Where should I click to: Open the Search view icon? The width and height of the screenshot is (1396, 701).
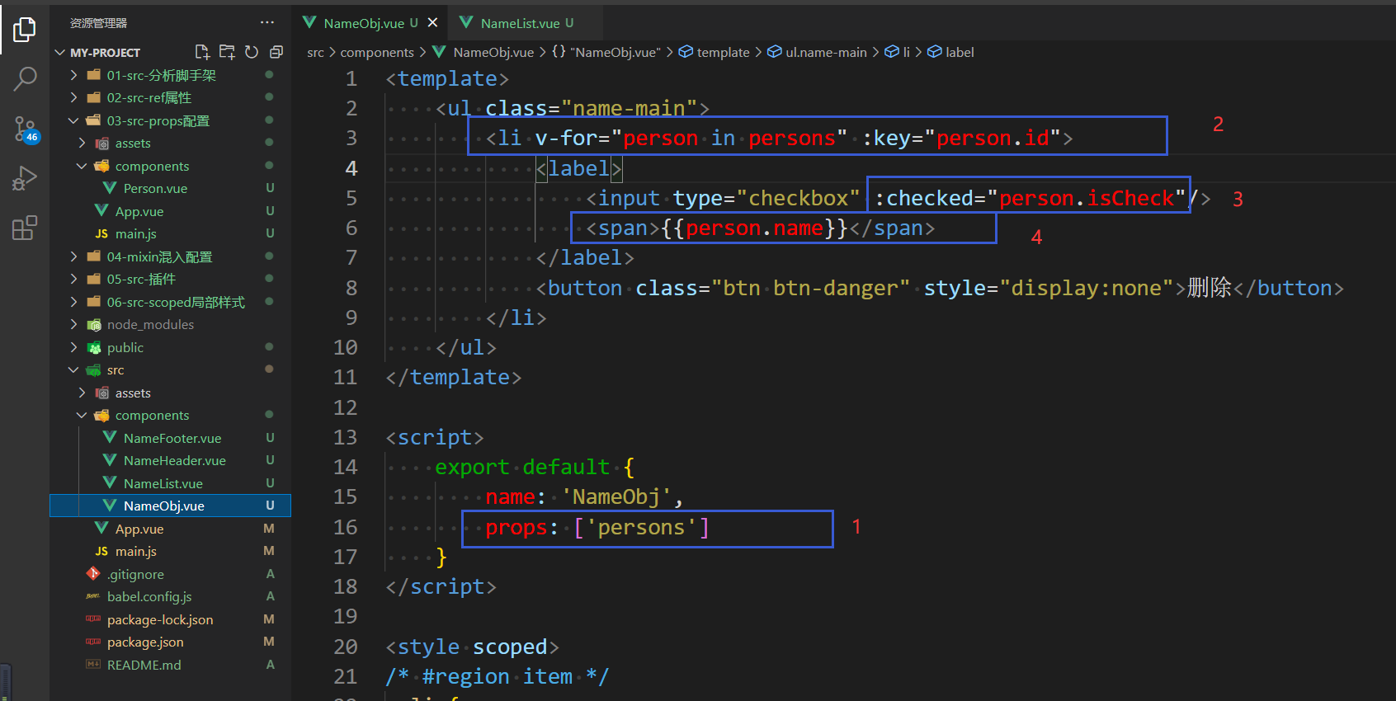tap(25, 79)
